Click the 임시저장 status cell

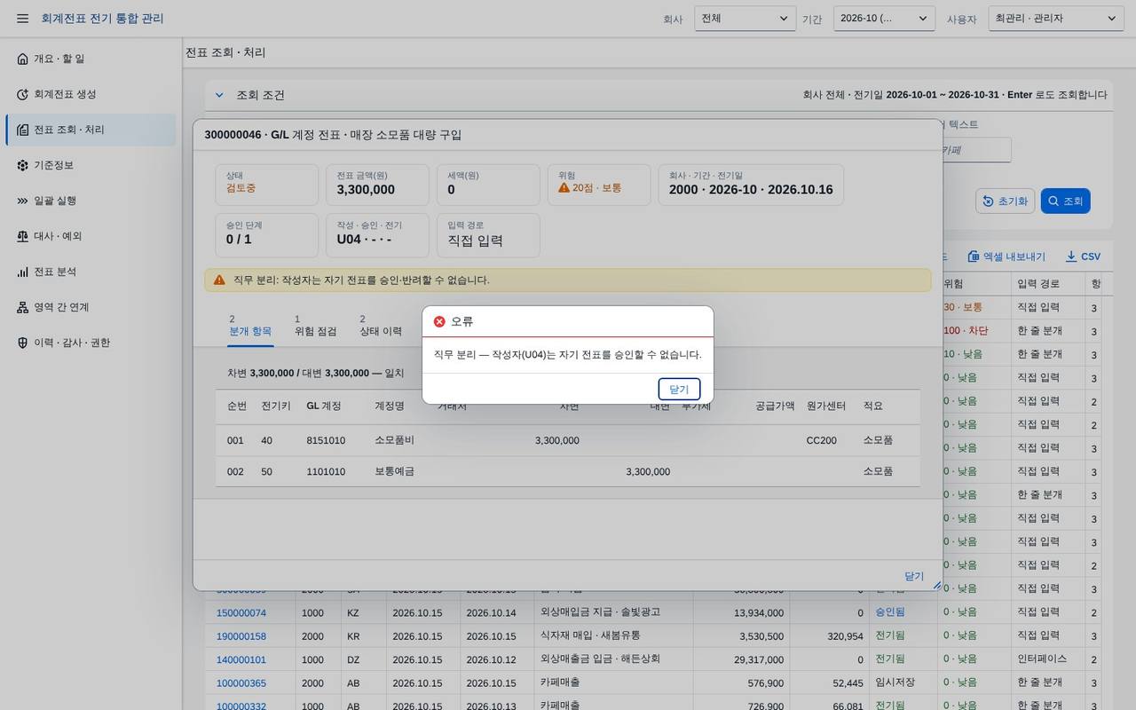pos(895,683)
